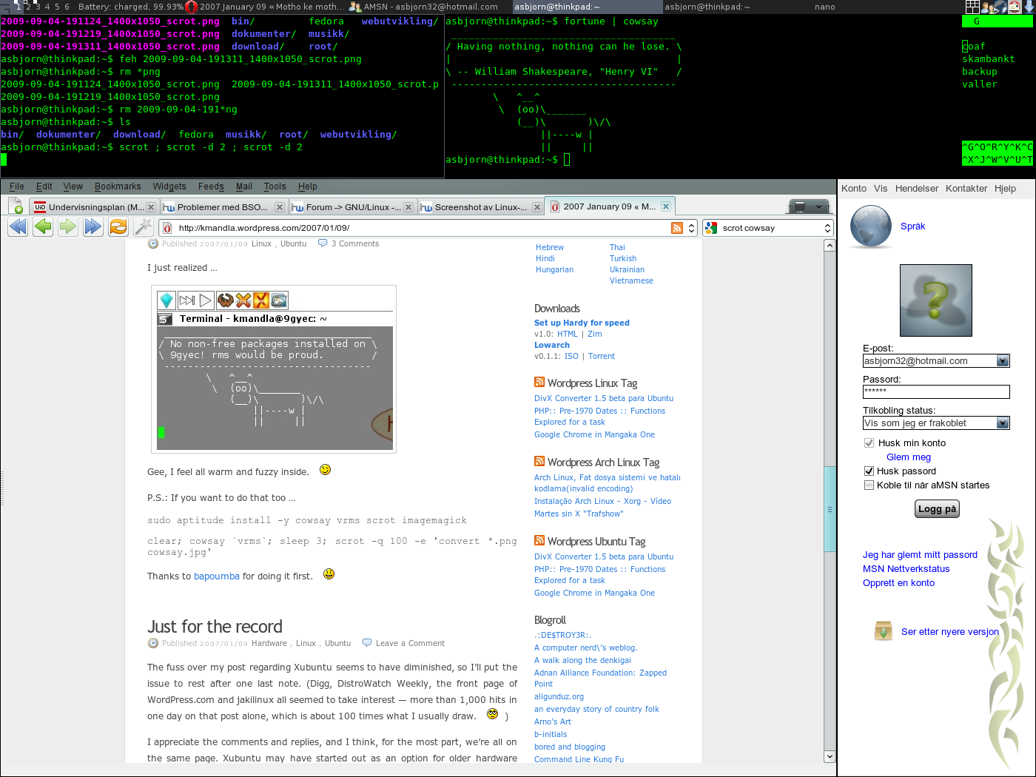Open the closed tabs trash can

coord(800,206)
